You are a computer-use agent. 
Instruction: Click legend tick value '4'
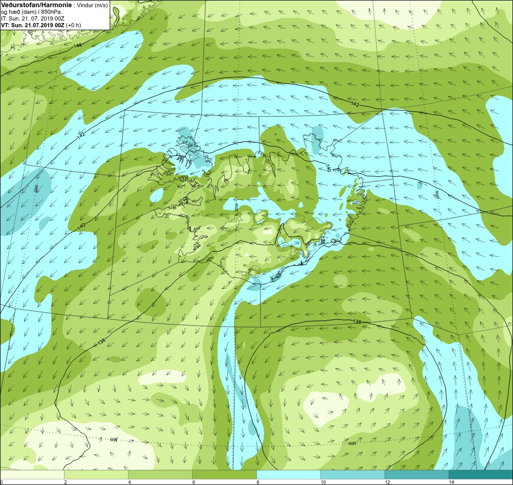(130, 482)
